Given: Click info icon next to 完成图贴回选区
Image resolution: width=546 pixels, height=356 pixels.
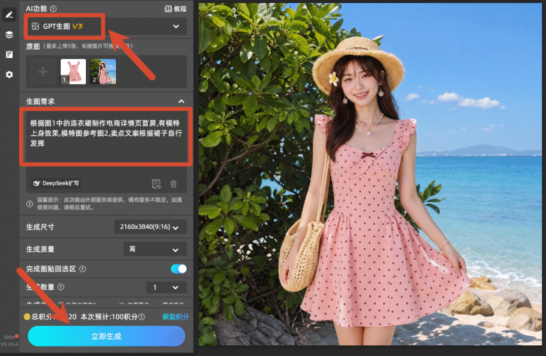Looking at the screenshot, I should (83, 269).
